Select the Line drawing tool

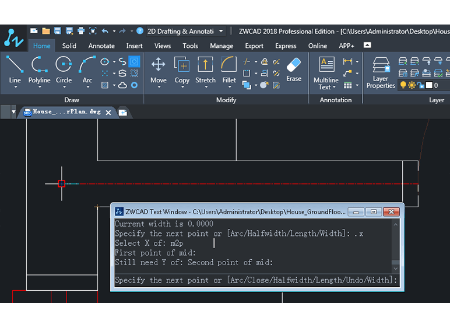(x=15, y=69)
